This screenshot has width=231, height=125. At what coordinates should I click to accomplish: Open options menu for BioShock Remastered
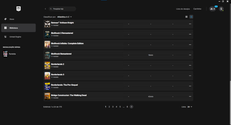tap(190, 55)
